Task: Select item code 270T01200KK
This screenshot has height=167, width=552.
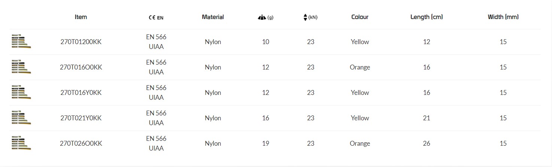Action: click(x=81, y=42)
